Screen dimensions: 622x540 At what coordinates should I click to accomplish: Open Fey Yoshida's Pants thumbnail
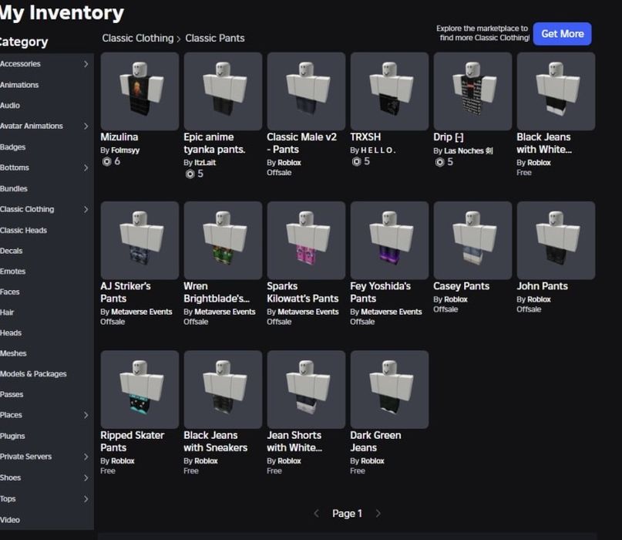(389, 240)
